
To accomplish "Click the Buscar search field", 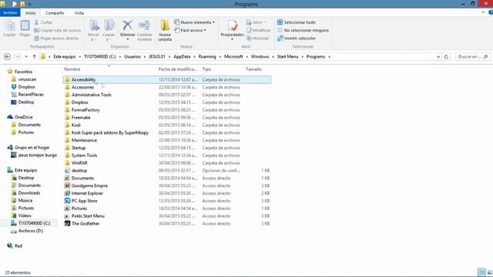I will pos(473,56).
